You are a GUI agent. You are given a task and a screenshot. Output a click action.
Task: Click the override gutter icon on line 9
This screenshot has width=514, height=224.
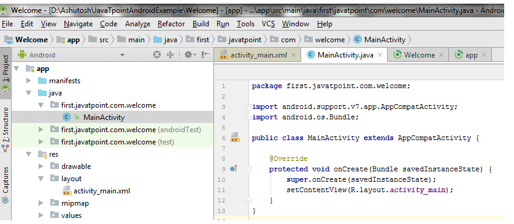(x=234, y=169)
